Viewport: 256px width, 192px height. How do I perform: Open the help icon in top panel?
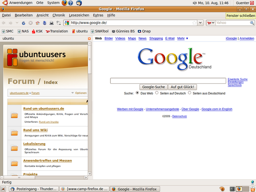tap(71, 3)
